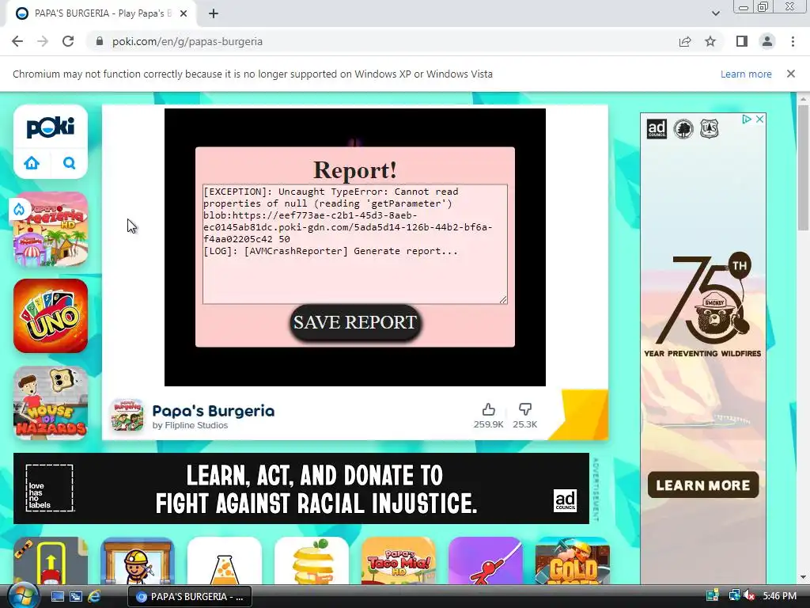This screenshot has width=810, height=608.
Task: Open the miner character game thumbnail
Action: pyautogui.click(x=138, y=561)
